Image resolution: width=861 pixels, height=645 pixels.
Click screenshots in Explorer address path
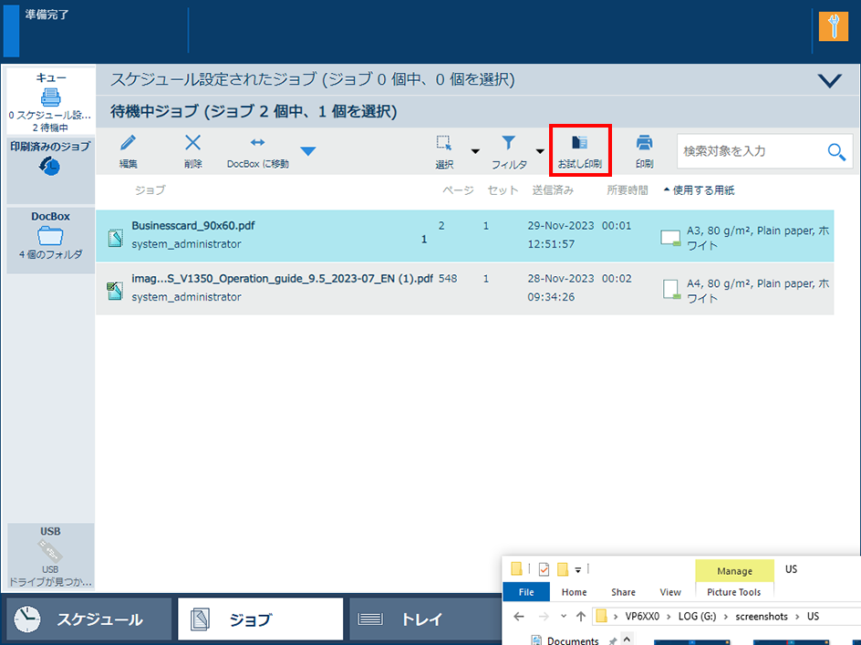click(762, 617)
